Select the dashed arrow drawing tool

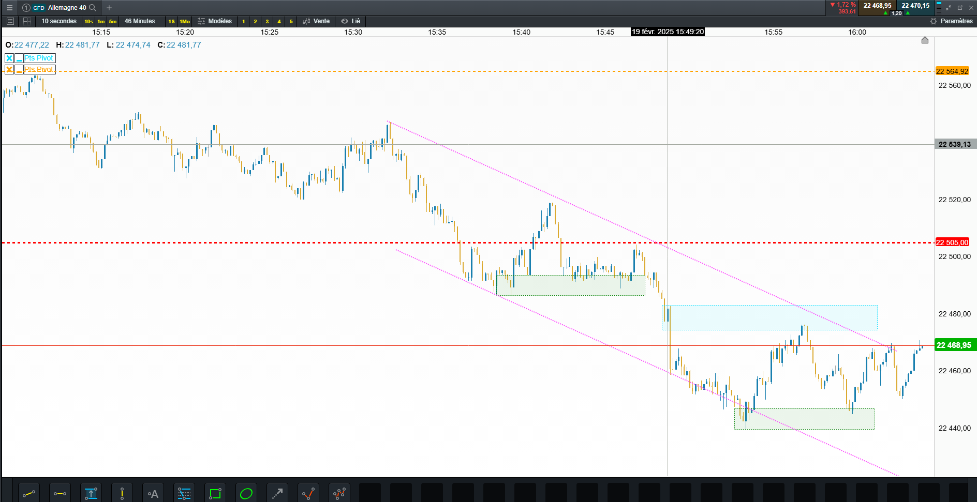coord(277,494)
